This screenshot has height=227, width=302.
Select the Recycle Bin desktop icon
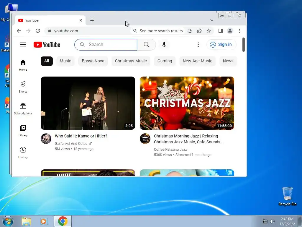287,196
